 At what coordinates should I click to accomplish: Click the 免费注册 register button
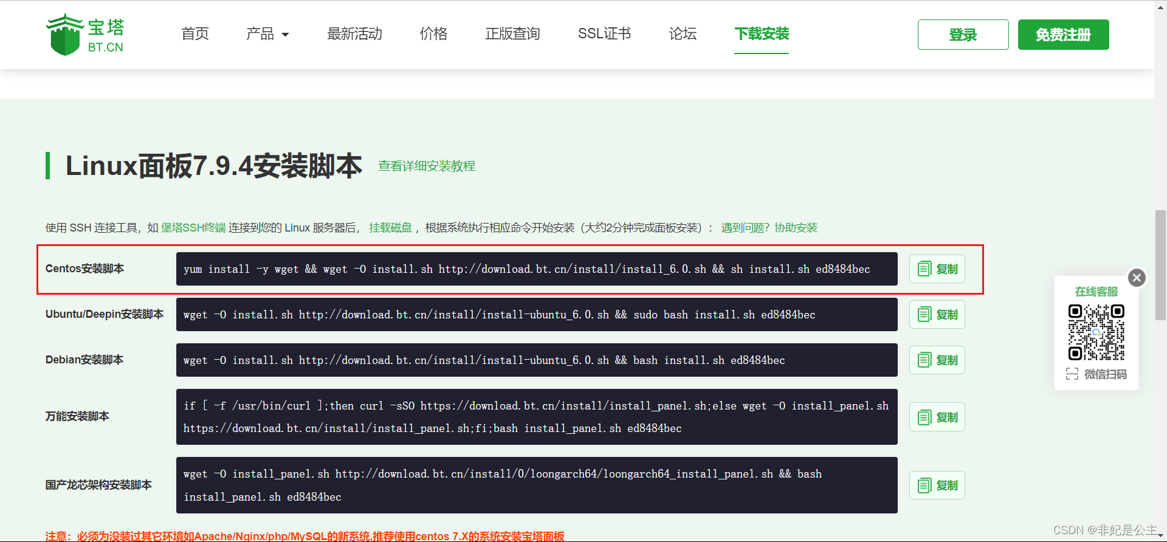1063,35
